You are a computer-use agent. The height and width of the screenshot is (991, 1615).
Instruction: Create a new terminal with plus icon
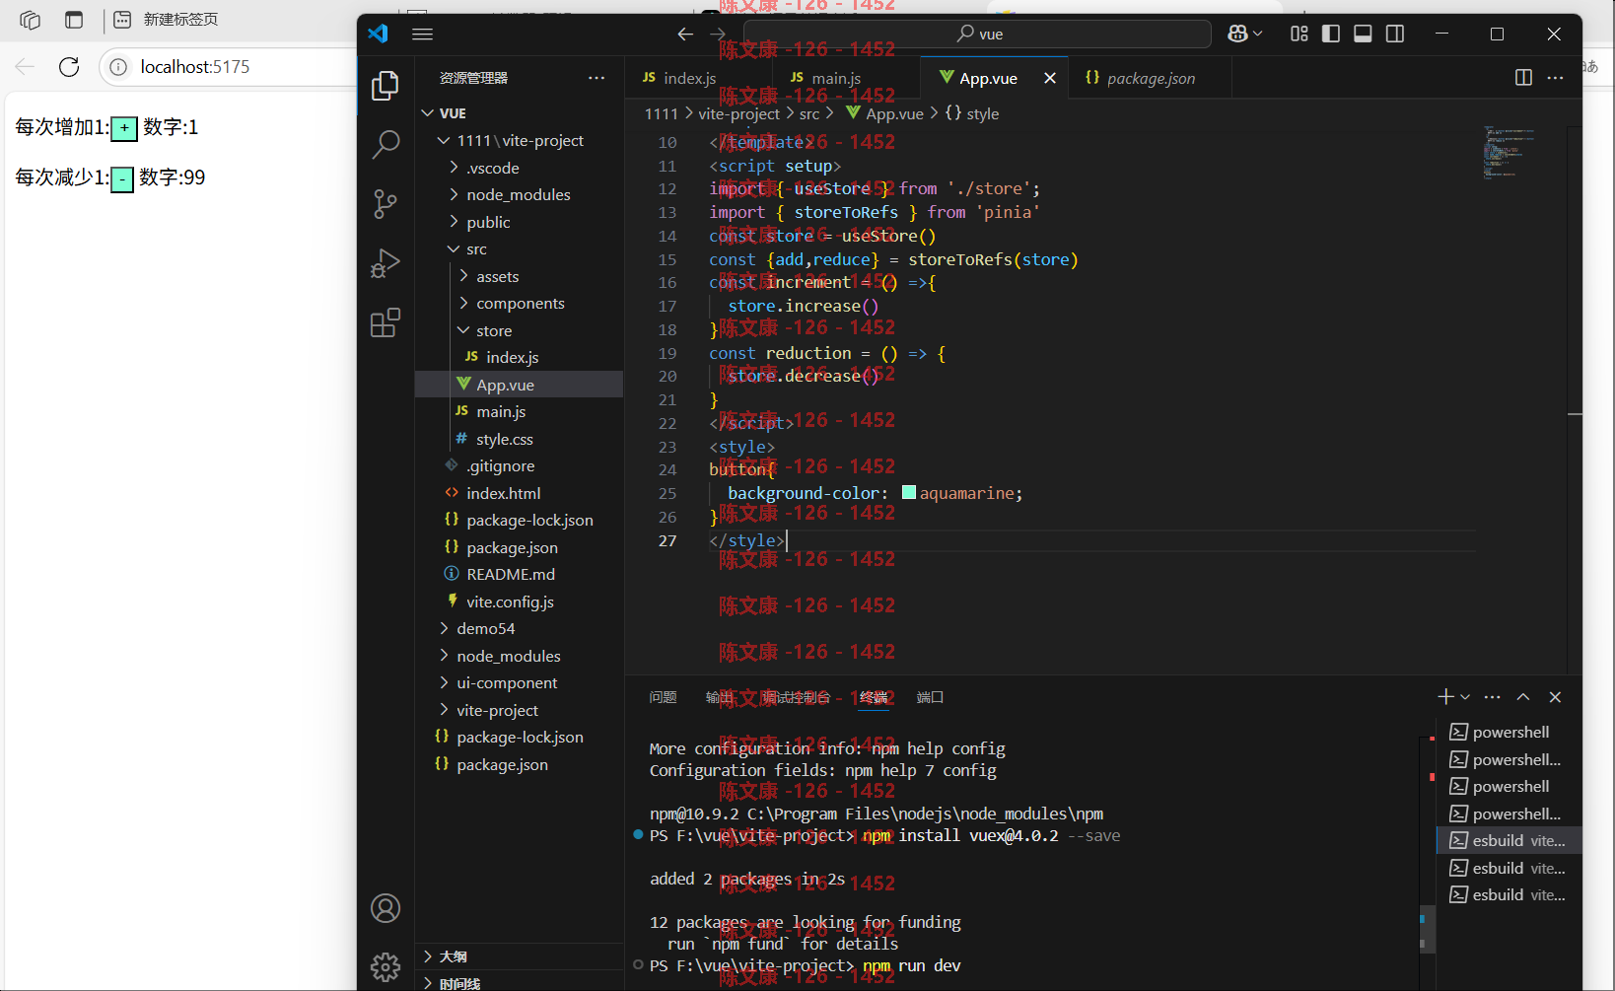(1445, 697)
